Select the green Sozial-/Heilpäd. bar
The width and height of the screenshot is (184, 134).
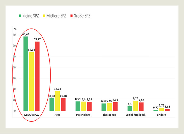tap(130, 108)
